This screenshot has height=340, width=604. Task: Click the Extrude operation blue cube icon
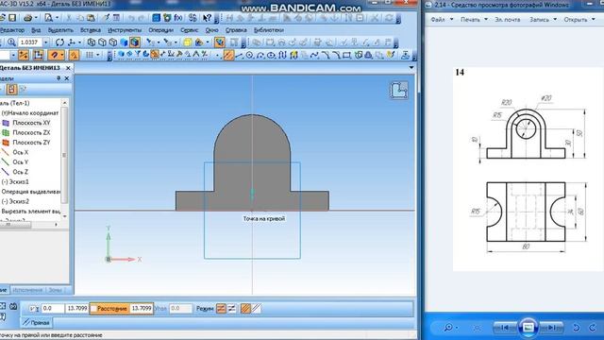[x=121, y=55]
